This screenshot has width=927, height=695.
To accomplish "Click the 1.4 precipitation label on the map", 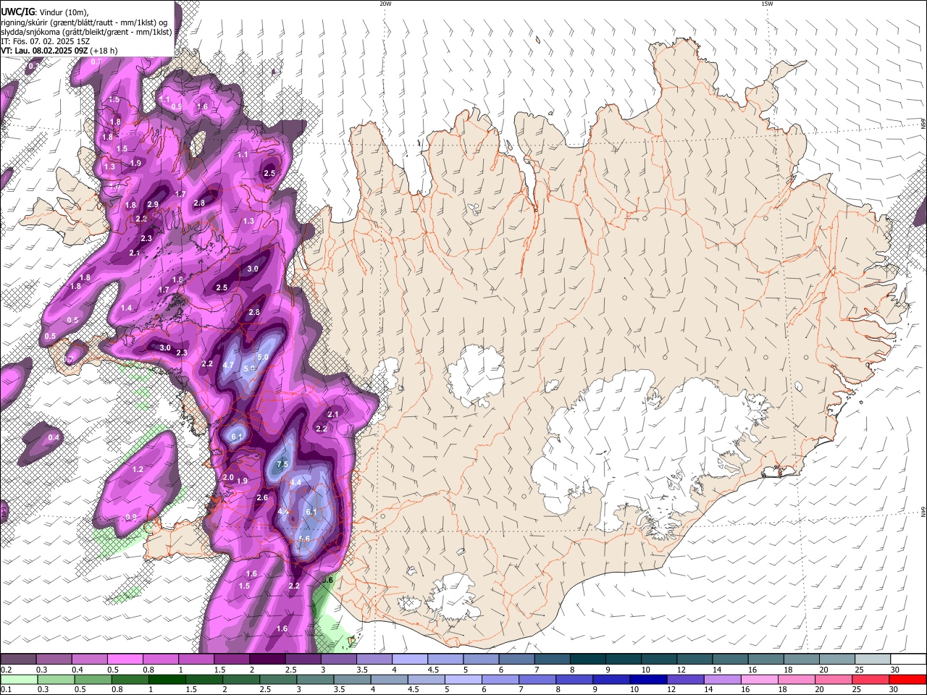I will pos(126,308).
